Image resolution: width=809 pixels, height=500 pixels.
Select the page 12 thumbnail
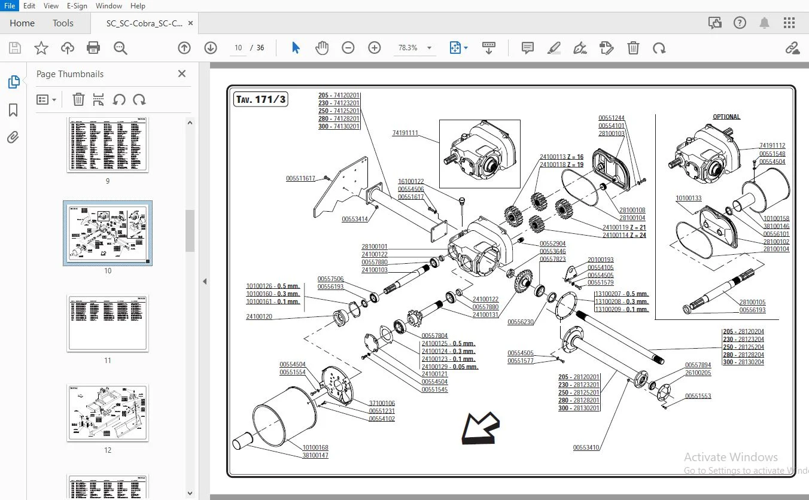point(108,413)
